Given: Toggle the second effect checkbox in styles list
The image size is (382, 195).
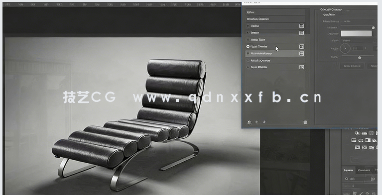Looking at the screenshot, I should (248, 33).
